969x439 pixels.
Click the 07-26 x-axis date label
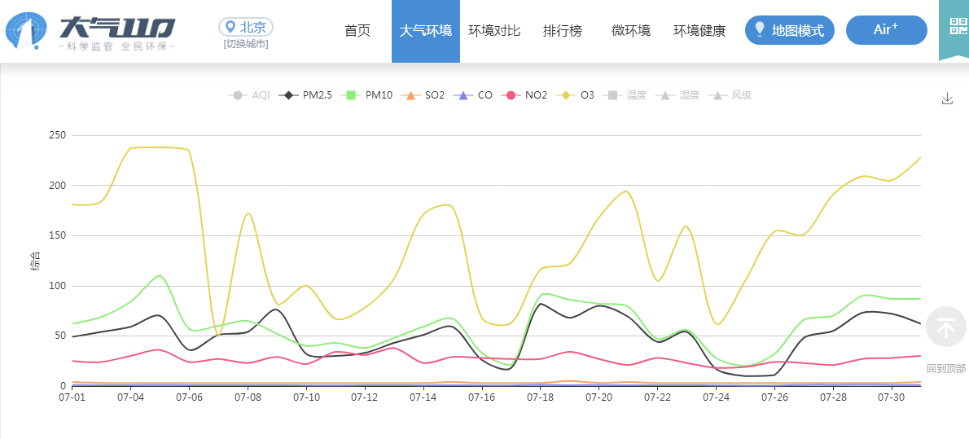pyautogui.click(x=774, y=397)
